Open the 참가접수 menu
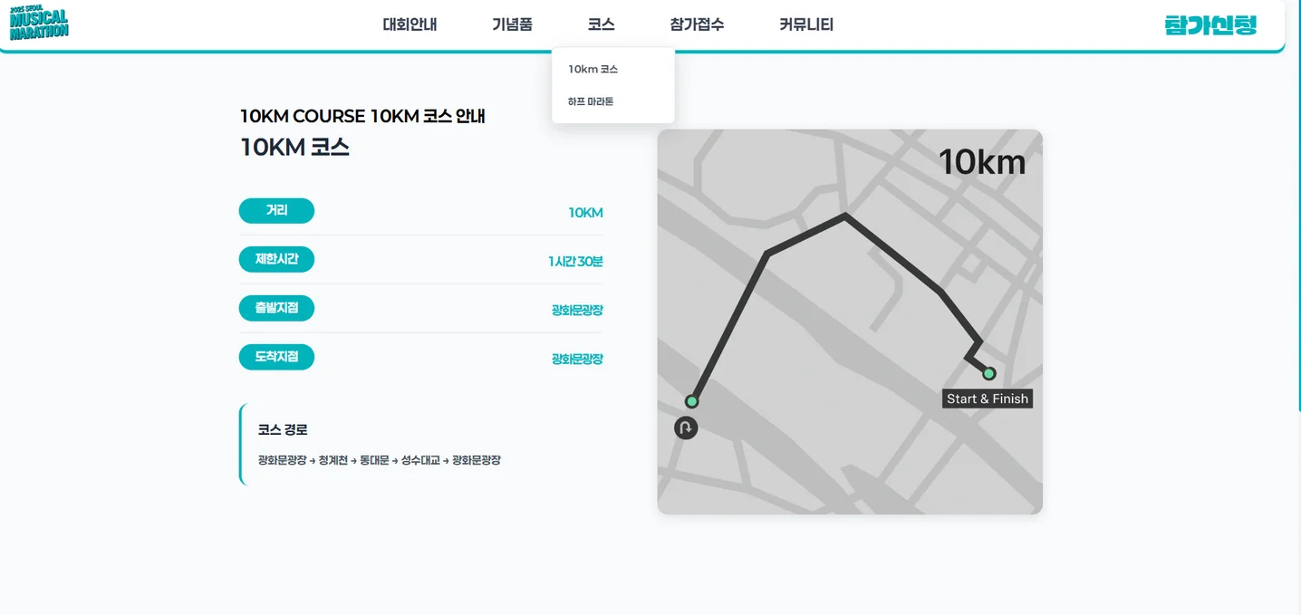The height and width of the screenshot is (615, 1301). point(697,25)
